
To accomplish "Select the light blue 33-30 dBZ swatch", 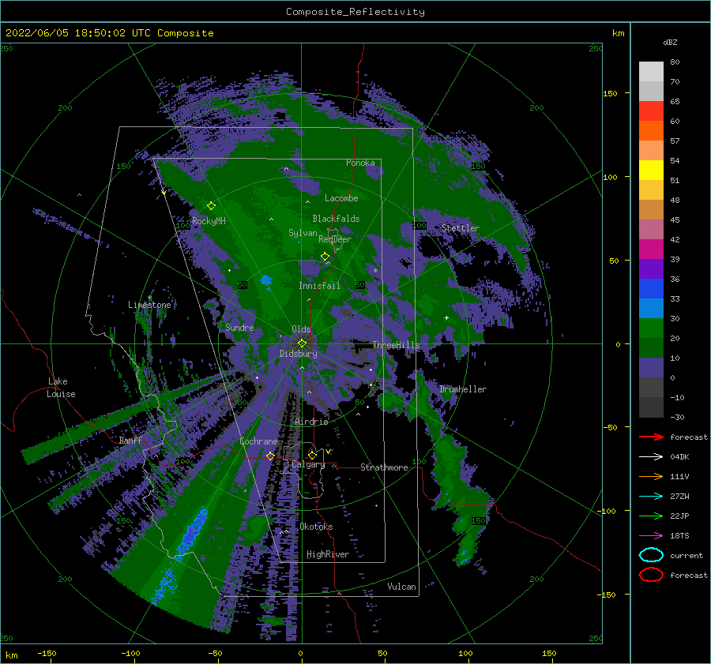I will click(x=651, y=308).
